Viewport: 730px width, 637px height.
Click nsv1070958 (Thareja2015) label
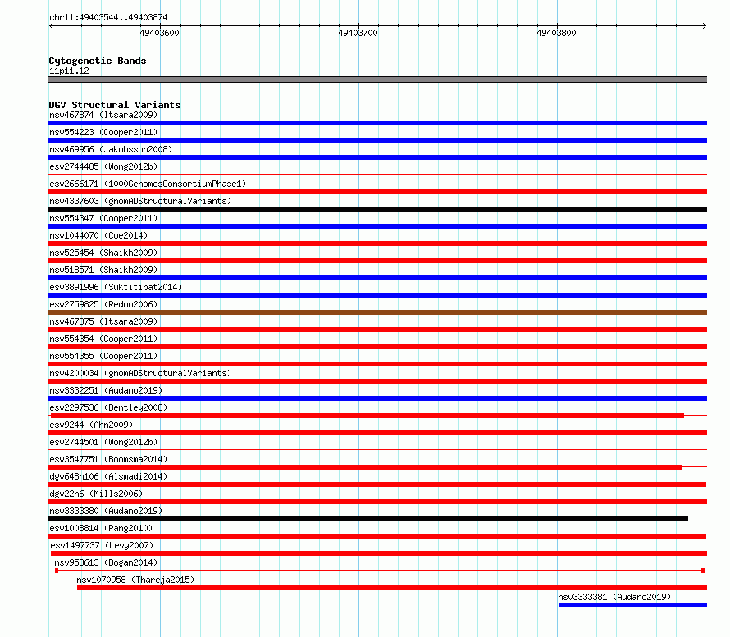tap(135, 580)
